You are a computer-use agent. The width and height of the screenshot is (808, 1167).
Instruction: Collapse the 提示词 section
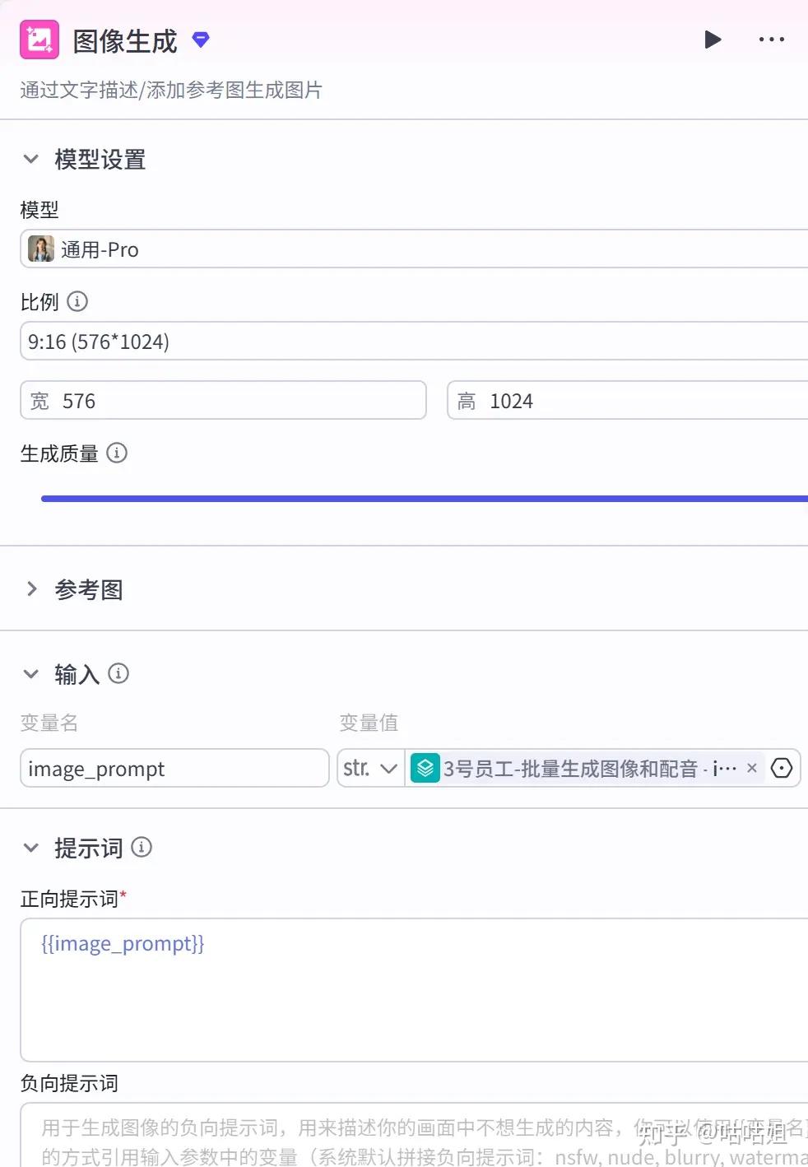click(x=31, y=848)
